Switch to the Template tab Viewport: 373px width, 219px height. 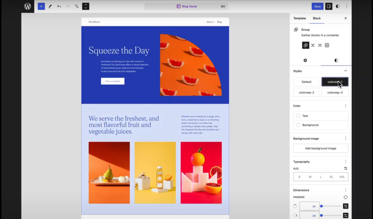[299, 18]
